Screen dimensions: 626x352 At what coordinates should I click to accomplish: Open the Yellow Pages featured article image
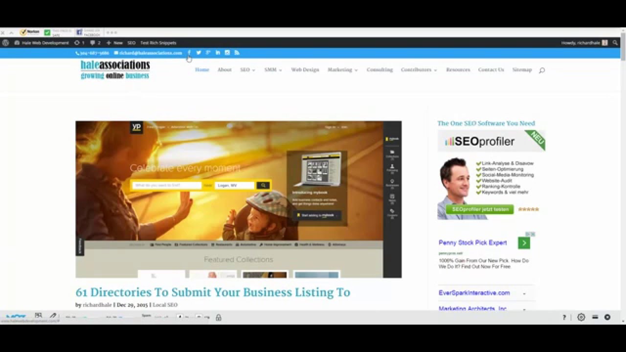coord(239,199)
